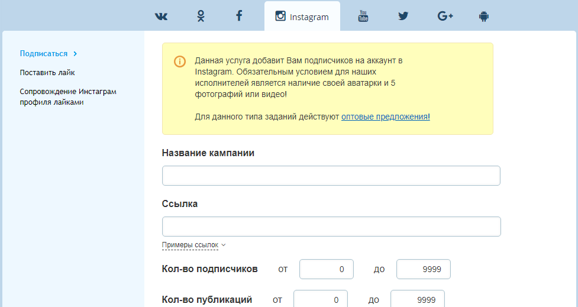Switch to the Odnoklassniki tab icon
Image resolution: width=578 pixels, height=307 pixels.
(x=201, y=17)
